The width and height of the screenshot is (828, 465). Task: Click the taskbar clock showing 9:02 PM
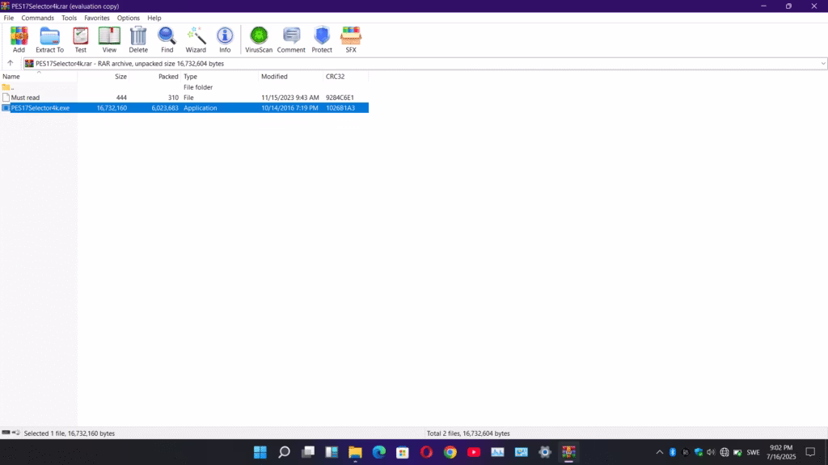(x=781, y=452)
